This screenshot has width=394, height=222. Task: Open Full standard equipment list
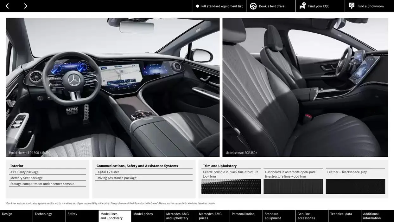tap(221, 6)
